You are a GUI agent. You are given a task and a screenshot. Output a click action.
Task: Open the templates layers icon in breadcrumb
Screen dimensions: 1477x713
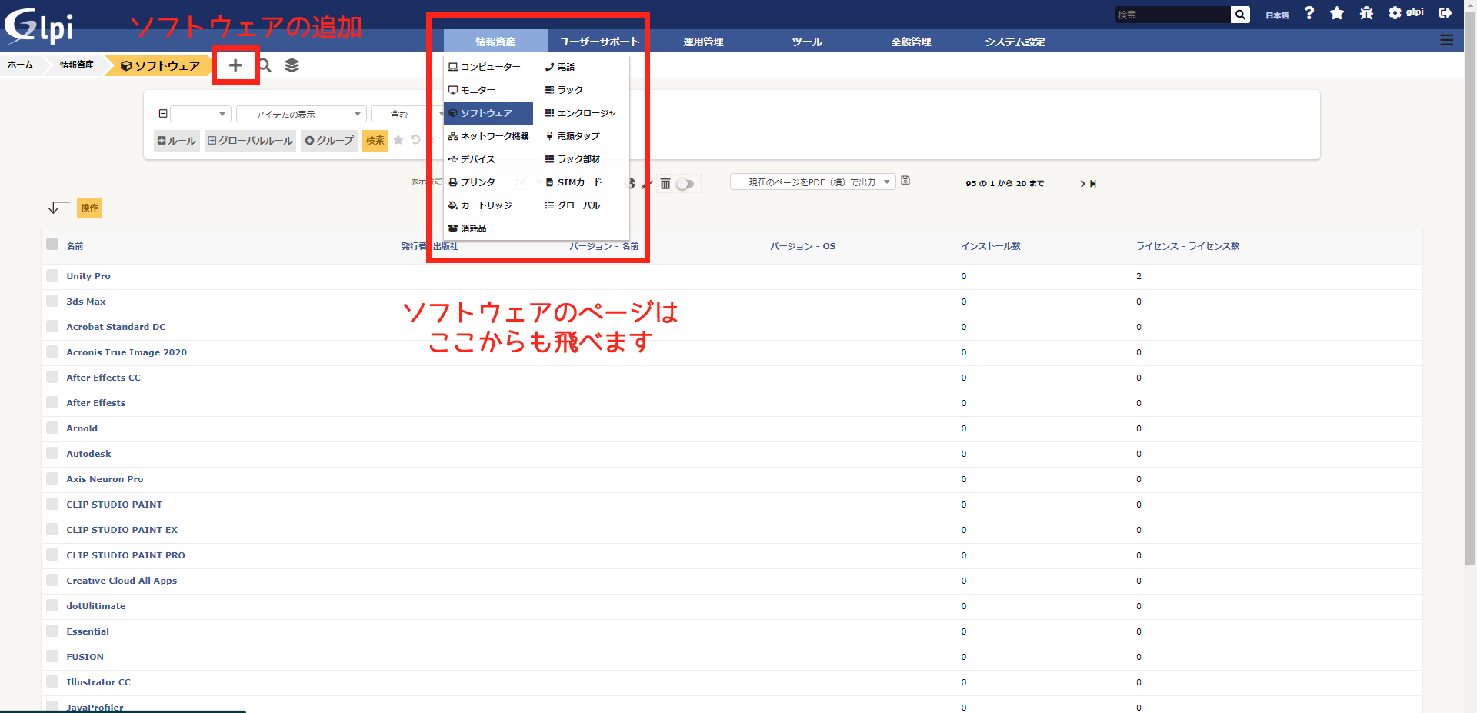point(292,65)
